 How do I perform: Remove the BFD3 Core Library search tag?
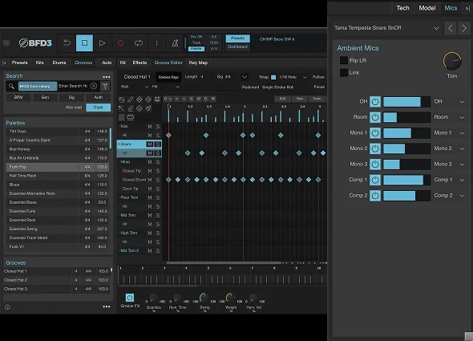pos(53,86)
